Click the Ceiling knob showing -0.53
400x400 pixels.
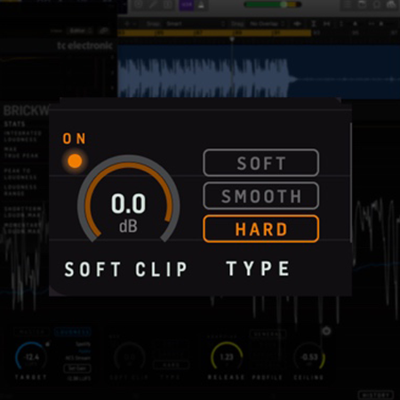(309, 356)
